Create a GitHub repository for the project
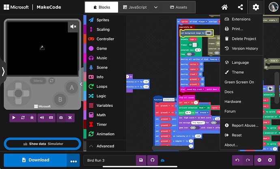The height and width of the screenshot is (169, 280). point(152,160)
